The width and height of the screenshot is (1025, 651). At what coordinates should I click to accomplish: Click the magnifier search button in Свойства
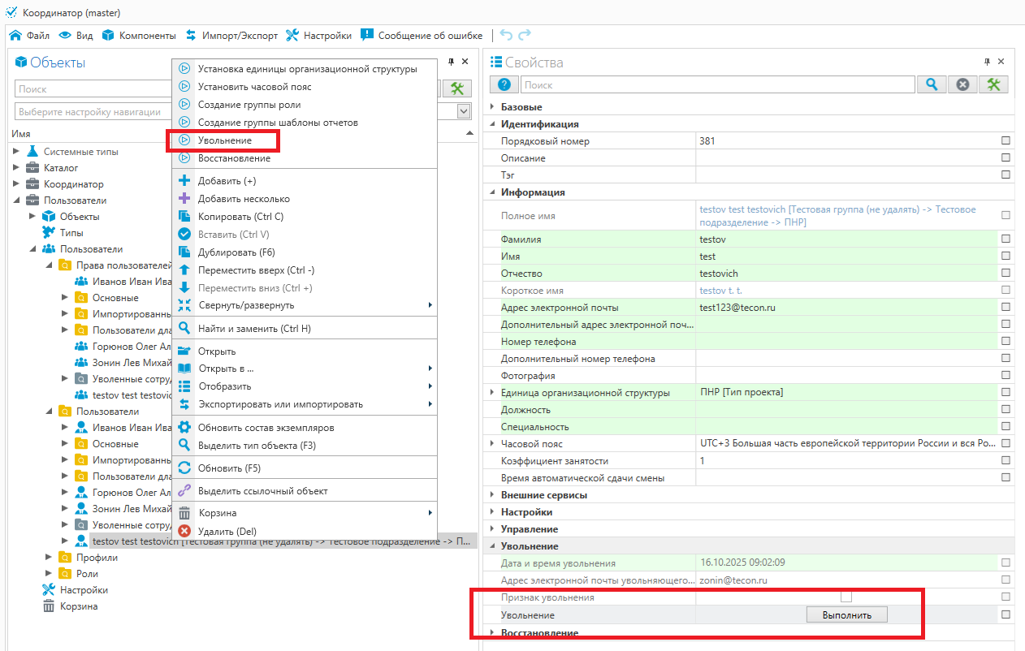[x=932, y=84]
